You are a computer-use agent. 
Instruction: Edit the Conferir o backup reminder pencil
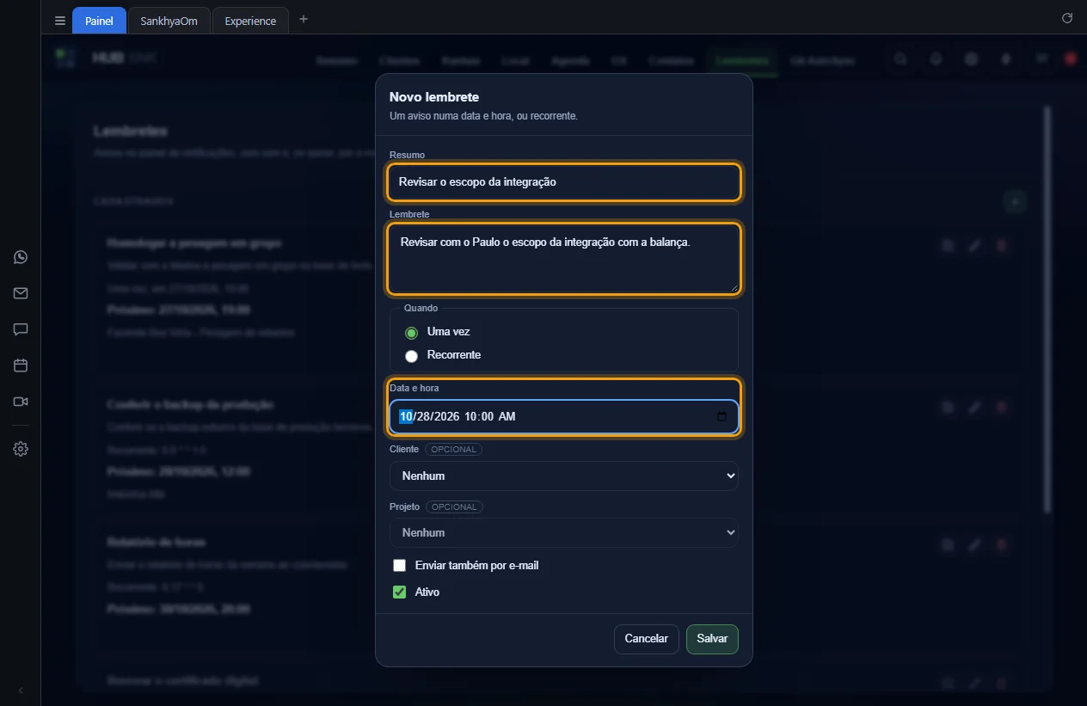point(974,407)
